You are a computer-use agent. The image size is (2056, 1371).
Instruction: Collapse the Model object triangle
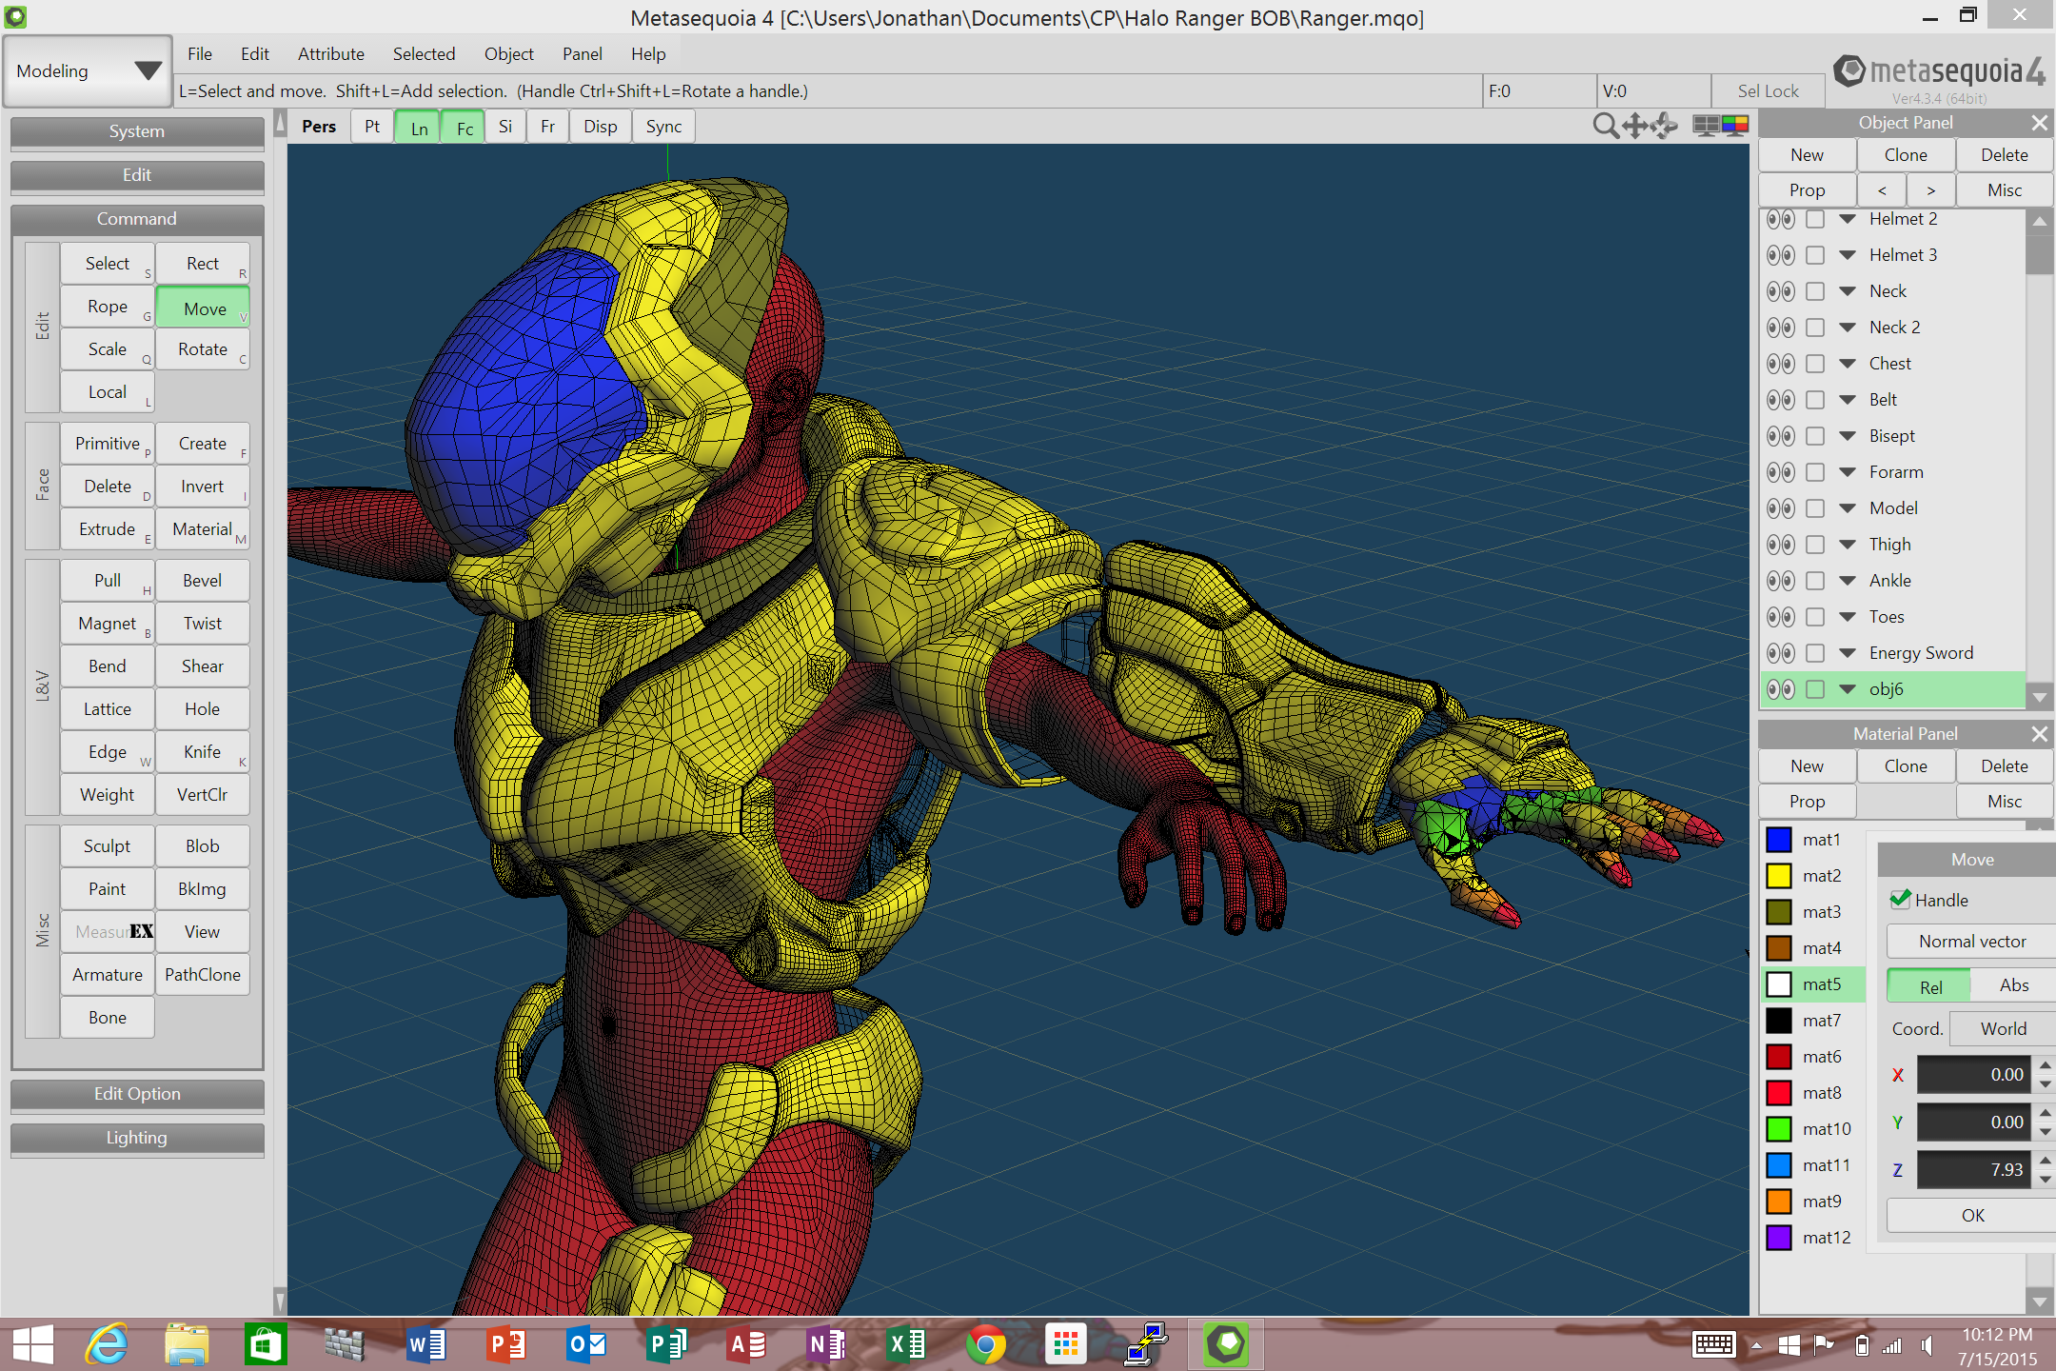(1848, 508)
